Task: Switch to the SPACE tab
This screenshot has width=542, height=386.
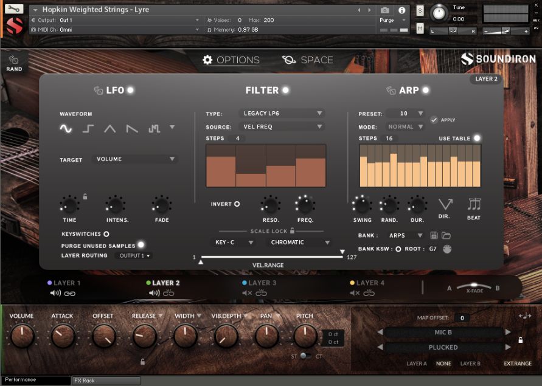Action: [x=311, y=60]
